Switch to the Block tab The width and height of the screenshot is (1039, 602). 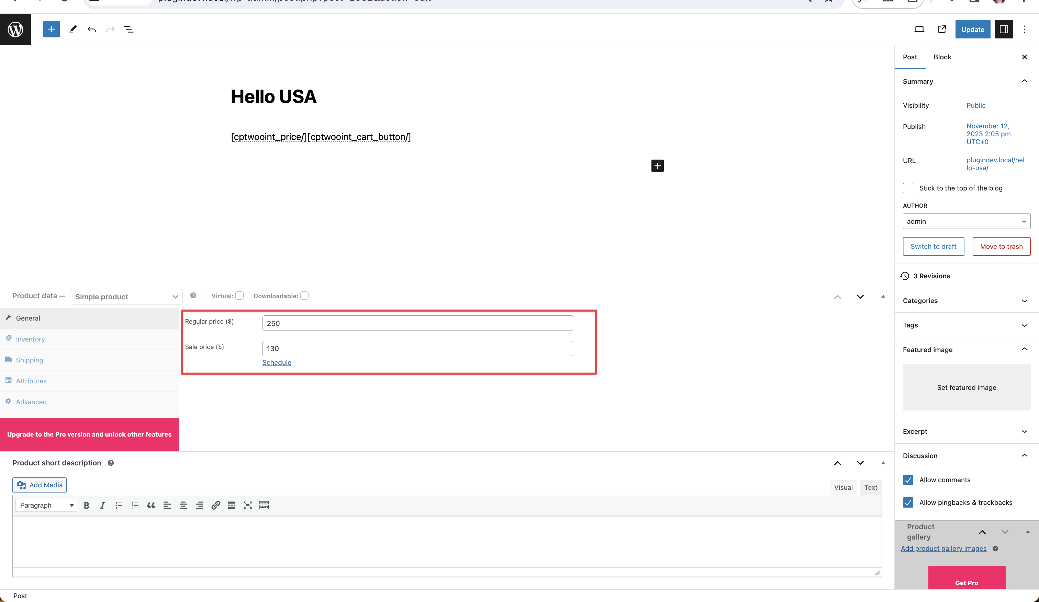coord(942,57)
